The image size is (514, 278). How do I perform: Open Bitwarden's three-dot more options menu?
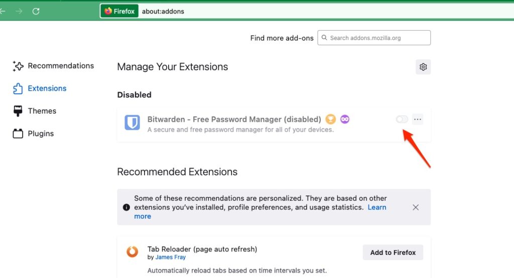[418, 119]
